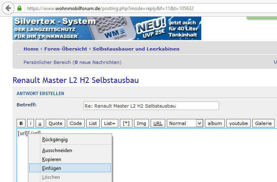
Task: Open the Foren-Übersicht breadcrumb link
Action: [x=66, y=49]
